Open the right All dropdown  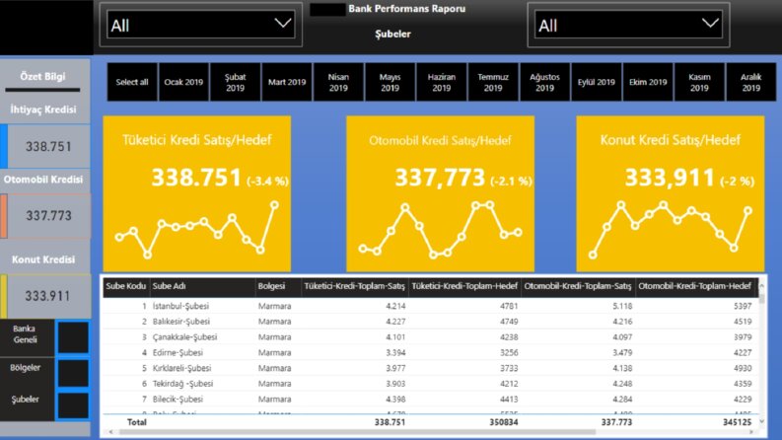pos(628,25)
